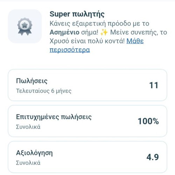Screen dimensions: 175x175
Task: Click Συνολικά under Αξιολόγηση
Action: pos(28,163)
